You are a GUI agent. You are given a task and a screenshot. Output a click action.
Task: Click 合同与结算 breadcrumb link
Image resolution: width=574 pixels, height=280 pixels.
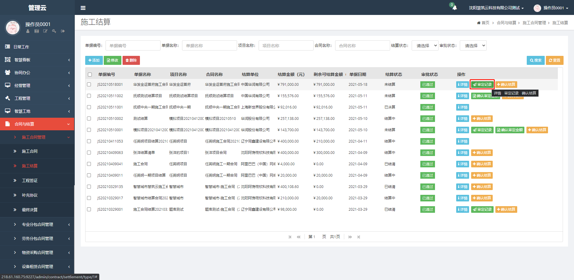[x=506, y=23]
